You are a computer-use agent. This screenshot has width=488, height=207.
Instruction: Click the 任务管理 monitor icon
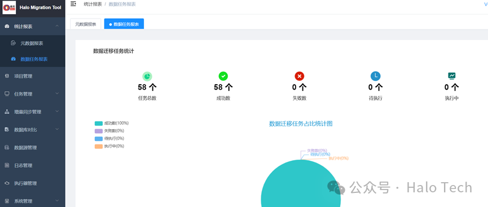click(7, 94)
